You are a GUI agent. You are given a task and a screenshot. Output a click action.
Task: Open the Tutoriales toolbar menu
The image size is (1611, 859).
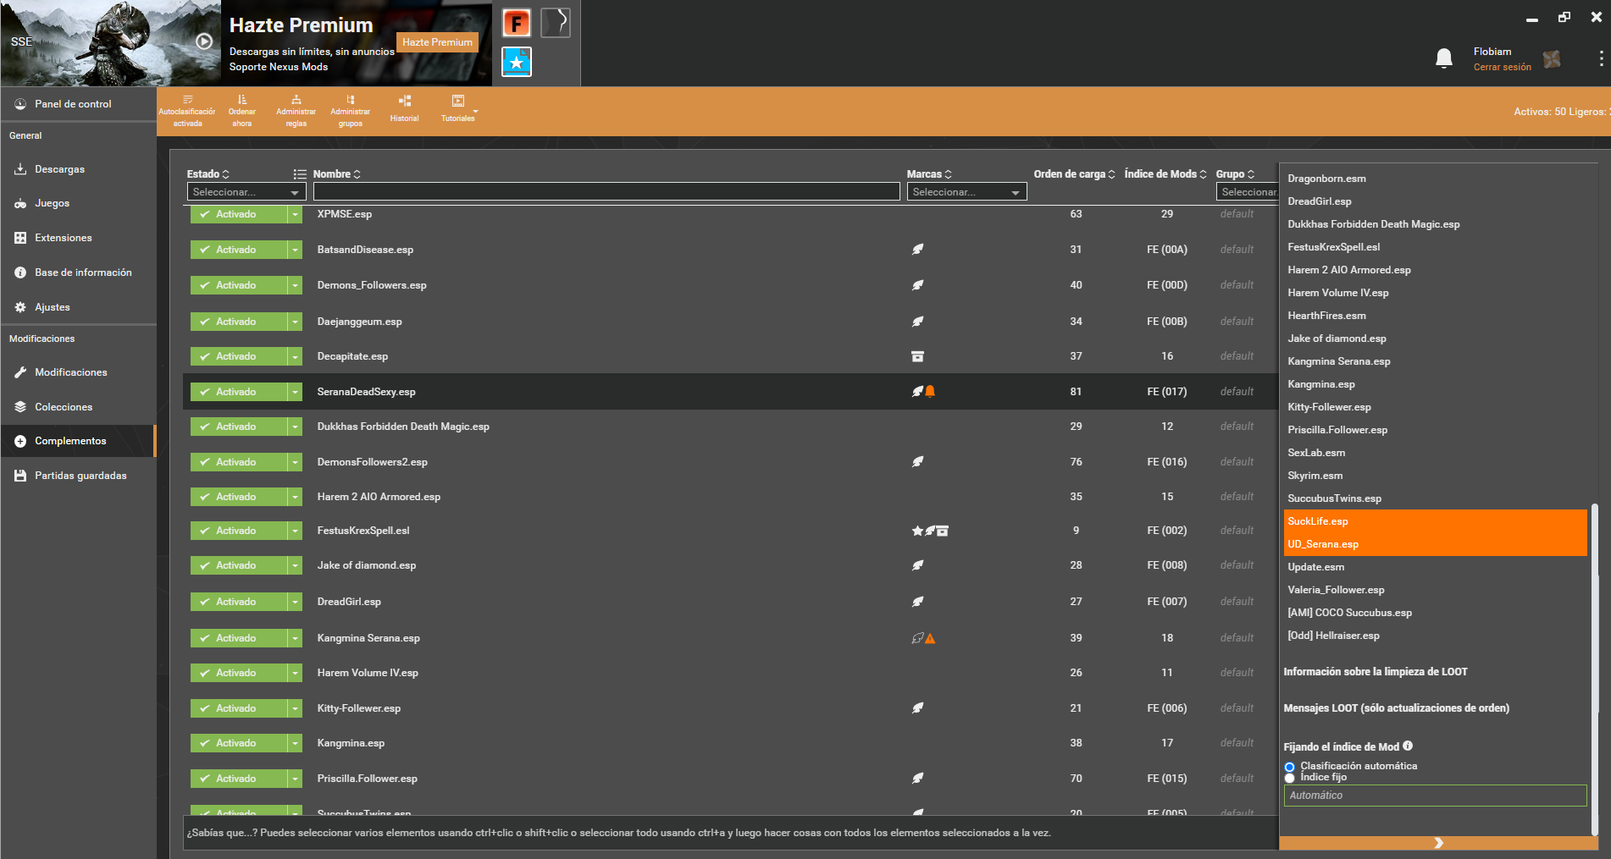458,108
